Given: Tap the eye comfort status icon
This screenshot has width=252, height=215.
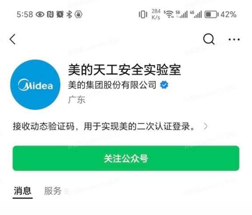Looking at the screenshot, I should (40, 14).
